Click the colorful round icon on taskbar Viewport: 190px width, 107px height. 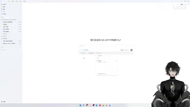click(87, 105)
